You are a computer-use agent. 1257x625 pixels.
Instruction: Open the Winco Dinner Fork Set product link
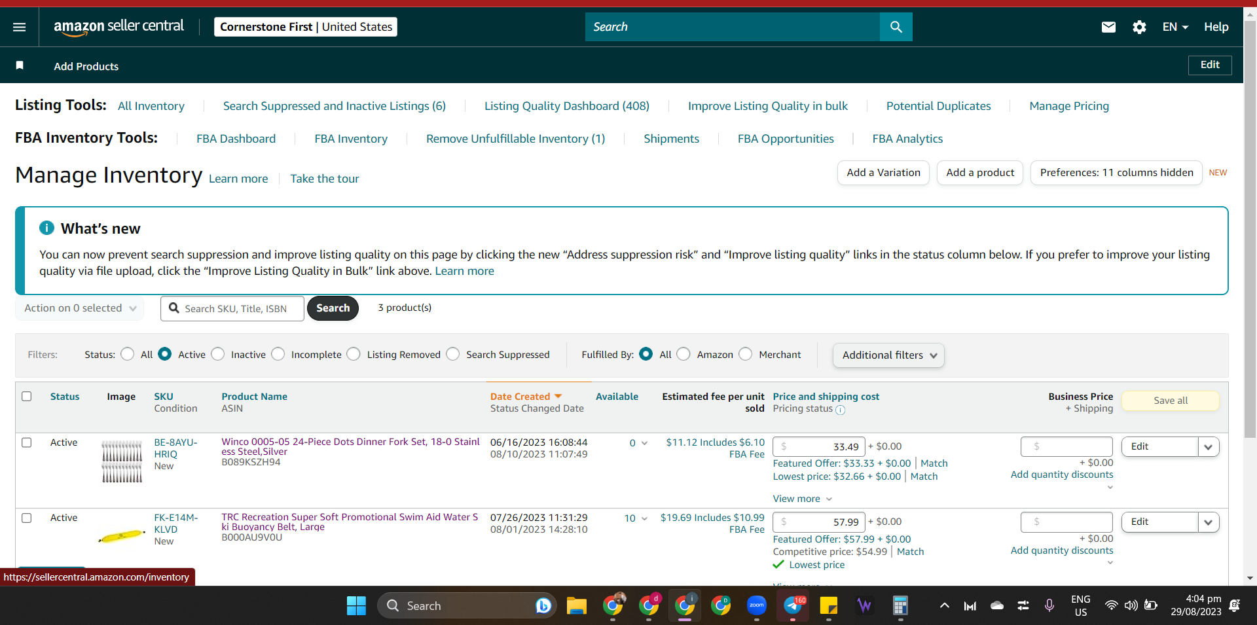click(x=350, y=446)
